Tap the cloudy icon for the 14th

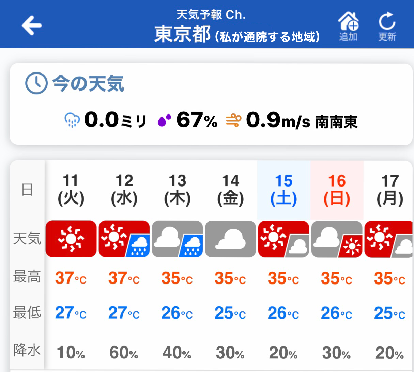pyautogui.click(x=230, y=239)
